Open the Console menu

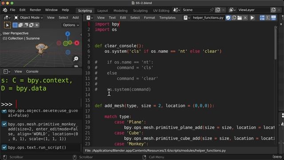click(x=32, y=72)
